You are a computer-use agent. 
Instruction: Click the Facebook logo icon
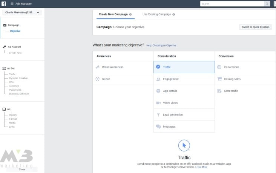[4, 4]
